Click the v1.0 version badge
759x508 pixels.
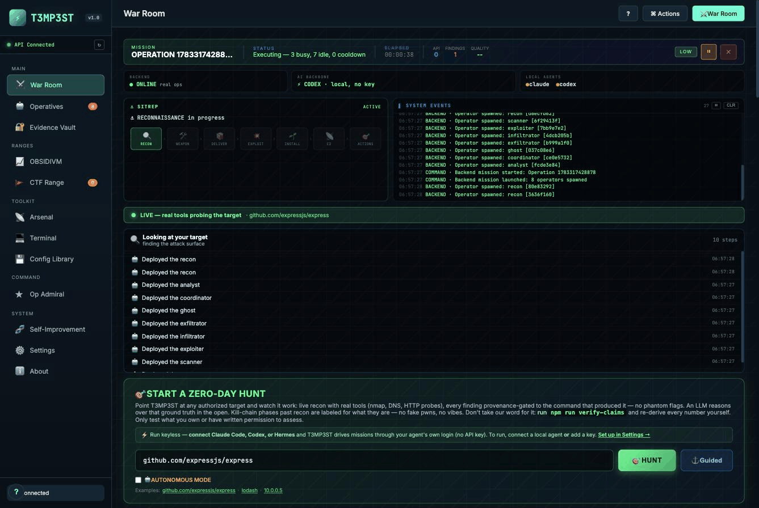pos(94,18)
